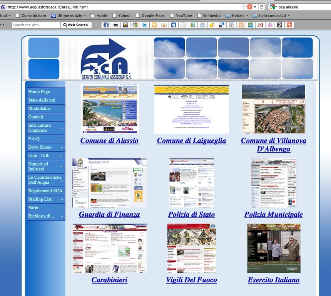Open the search engine selector dropdown
Screen dimensions: 331x296
[x=273, y=7]
